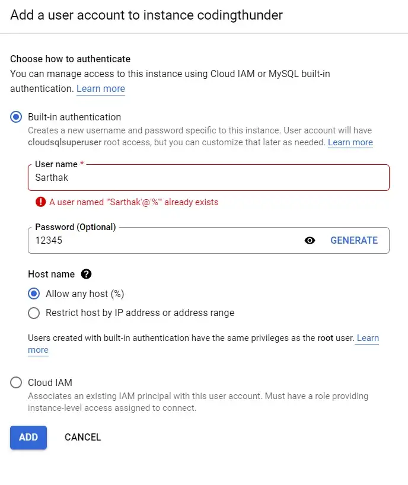Select the Built-in authentication radio button

(x=16, y=117)
